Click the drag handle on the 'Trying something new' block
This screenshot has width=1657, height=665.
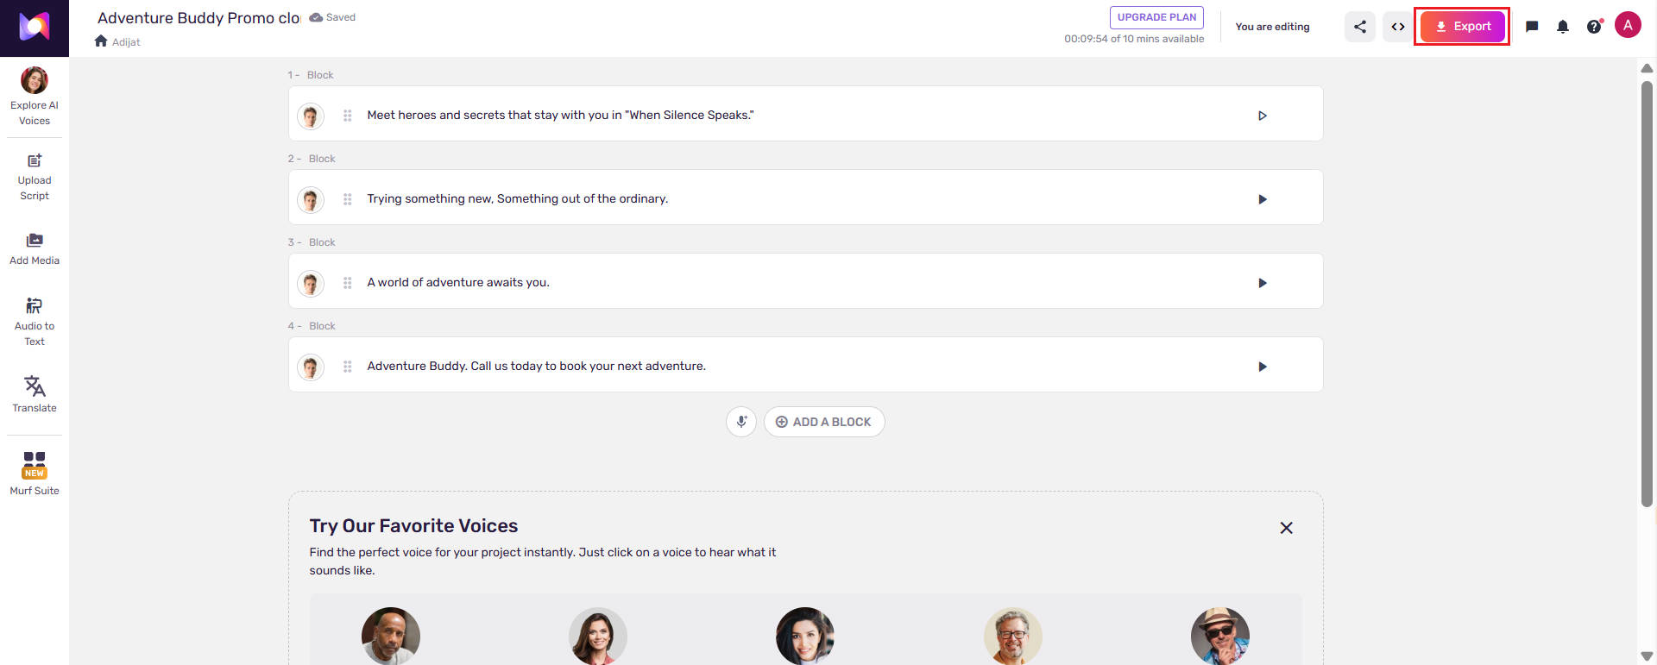[x=347, y=199]
